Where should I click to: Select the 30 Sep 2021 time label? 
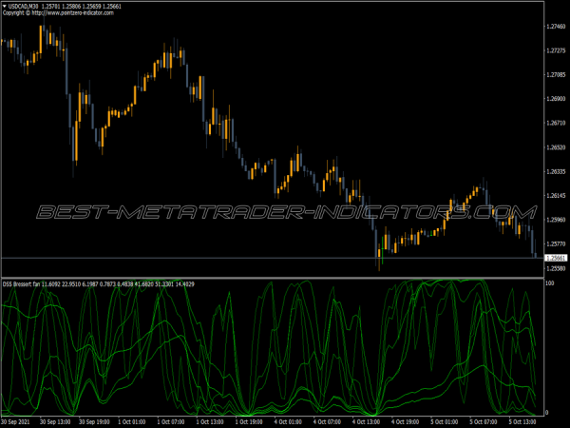21,420
